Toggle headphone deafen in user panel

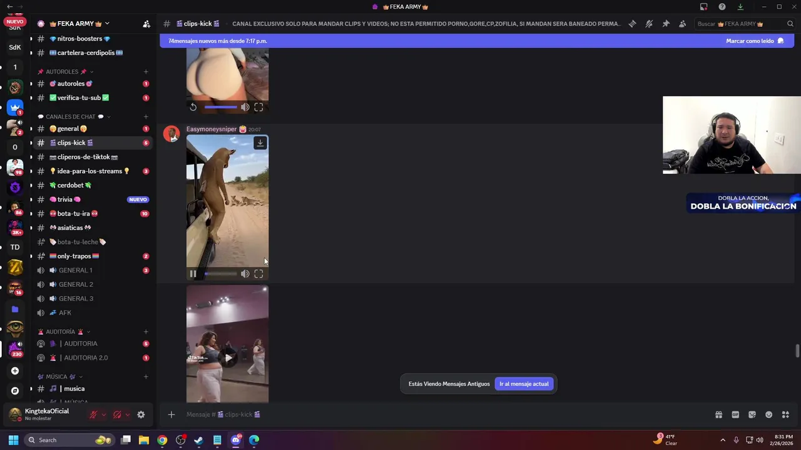click(117, 414)
